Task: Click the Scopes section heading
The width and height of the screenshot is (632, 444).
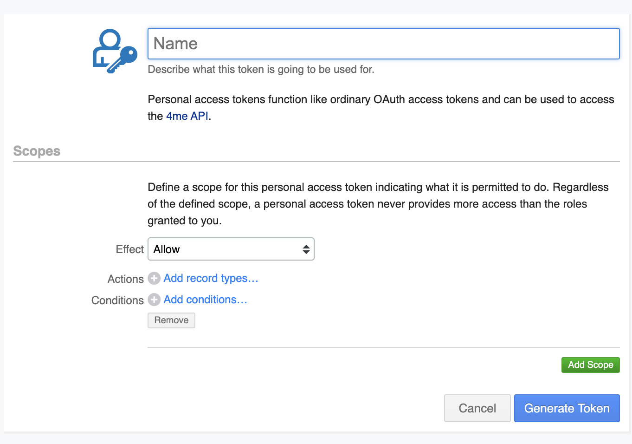Action: tap(37, 151)
